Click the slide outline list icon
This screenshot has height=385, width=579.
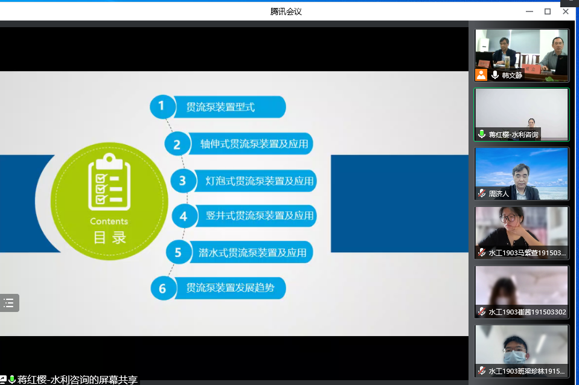pos(9,303)
